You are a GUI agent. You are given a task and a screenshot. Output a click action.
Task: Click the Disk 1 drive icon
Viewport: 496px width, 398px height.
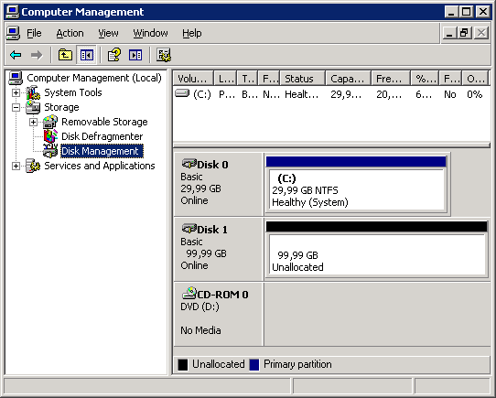pos(189,229)
